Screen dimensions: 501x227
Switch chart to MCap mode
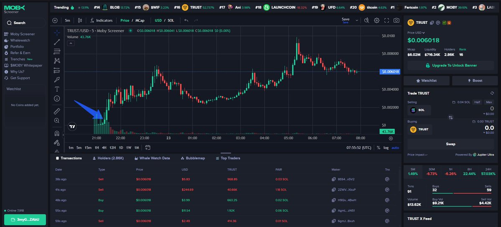pos(140,20)
